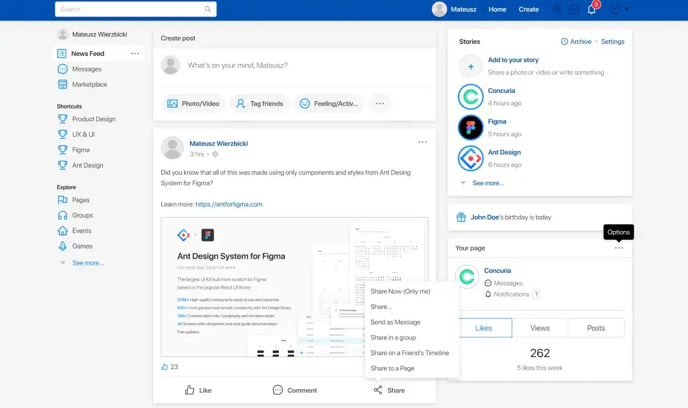Switch to the Posts tab
The image size is (688, 408).
596,328
